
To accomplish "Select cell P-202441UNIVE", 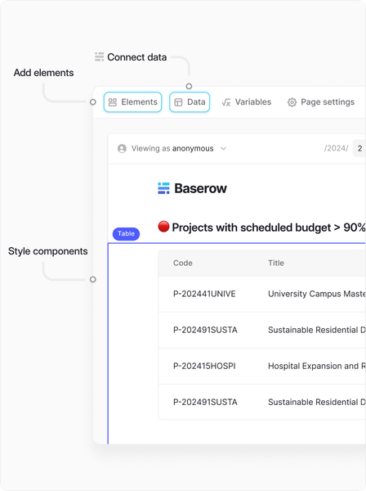I will point(204,294).
